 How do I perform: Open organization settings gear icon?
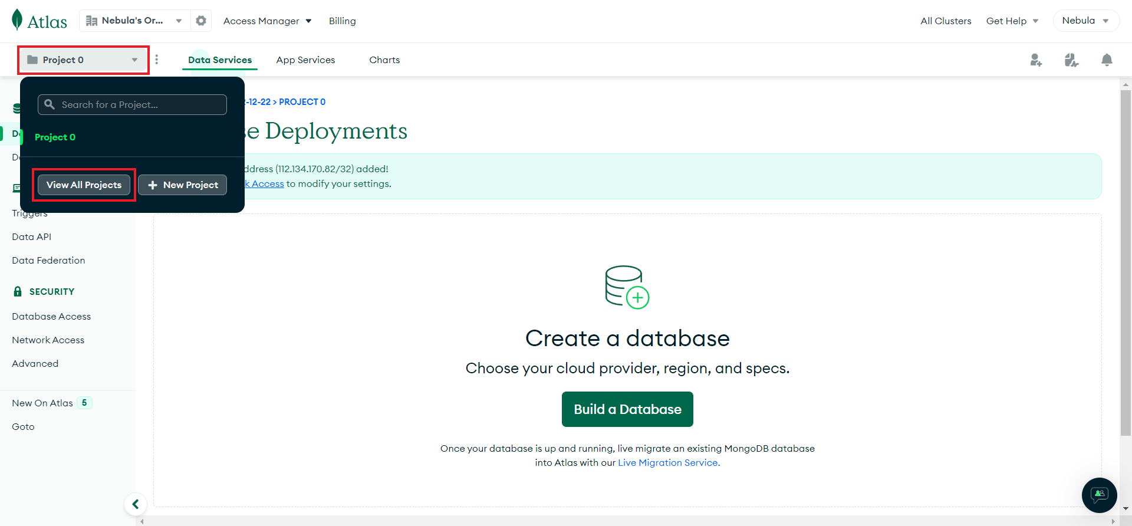click(x=201, y=21)
